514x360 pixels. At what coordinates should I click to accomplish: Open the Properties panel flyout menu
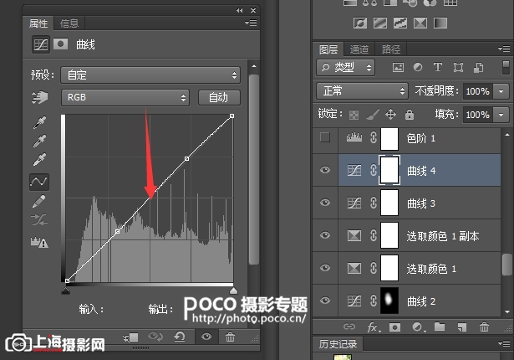pyautogui.click(x=251, y=23)
